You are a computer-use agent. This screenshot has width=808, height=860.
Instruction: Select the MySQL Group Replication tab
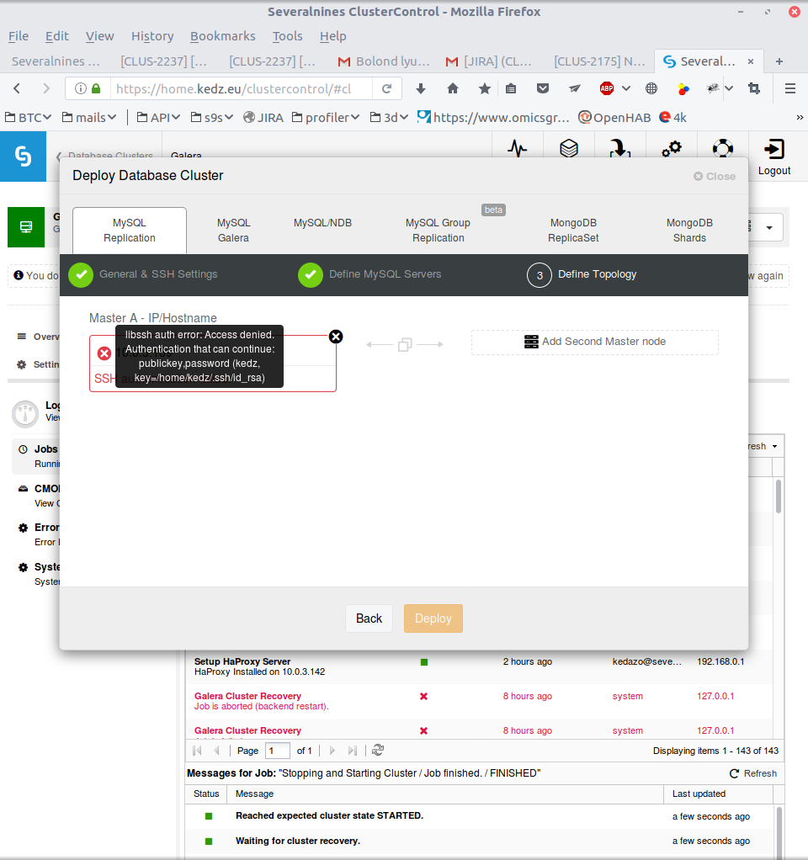438,231
